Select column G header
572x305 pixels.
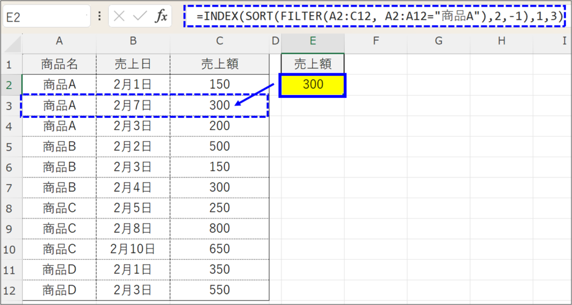(438, 41)
